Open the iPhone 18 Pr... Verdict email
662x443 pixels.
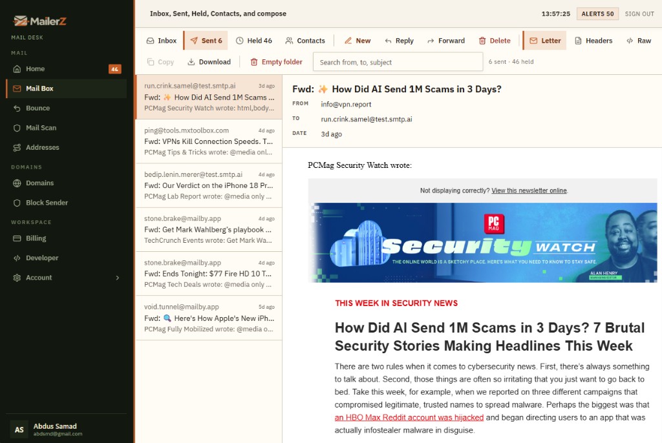pos(209,185)
